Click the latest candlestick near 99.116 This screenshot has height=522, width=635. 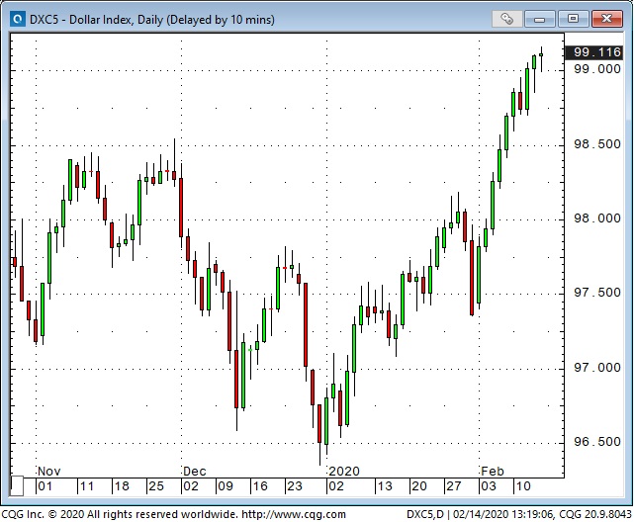(x=541, y=55)
